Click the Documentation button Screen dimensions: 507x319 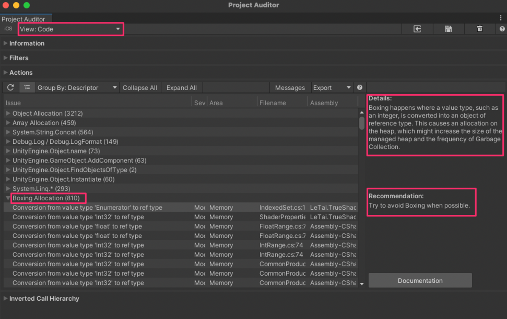(x=420, y=281)
